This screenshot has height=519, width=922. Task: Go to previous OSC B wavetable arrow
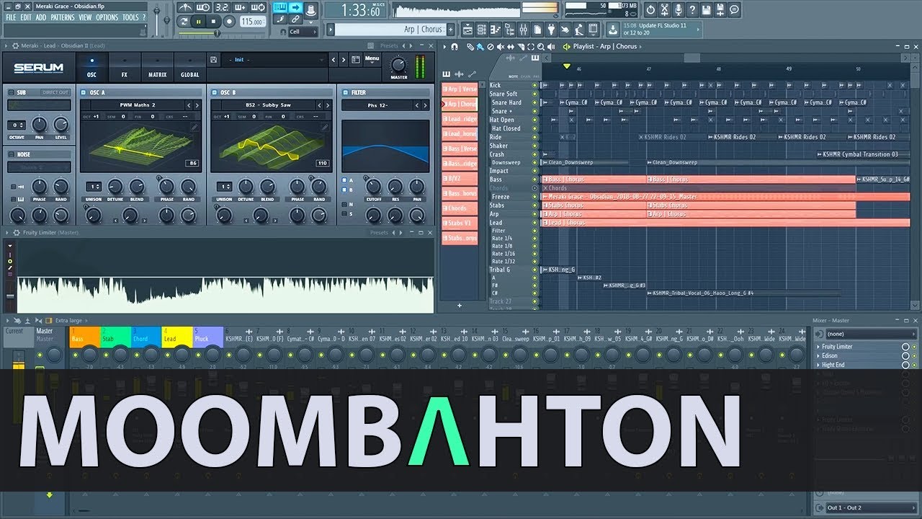pos(320,105)
